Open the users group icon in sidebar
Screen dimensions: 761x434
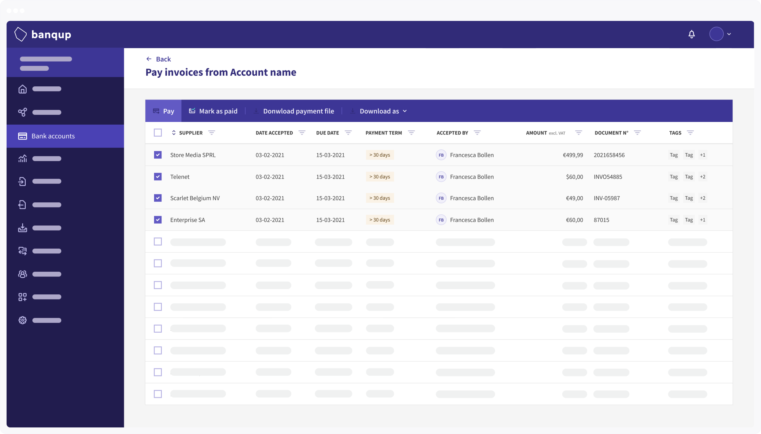click(x=22, y=274)
